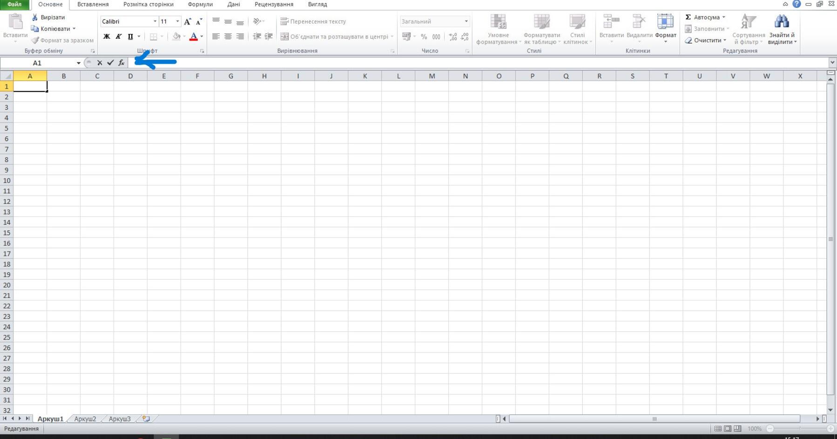The image size is (837, 439).
Task: Select column header F
Action: click(197, 76)
